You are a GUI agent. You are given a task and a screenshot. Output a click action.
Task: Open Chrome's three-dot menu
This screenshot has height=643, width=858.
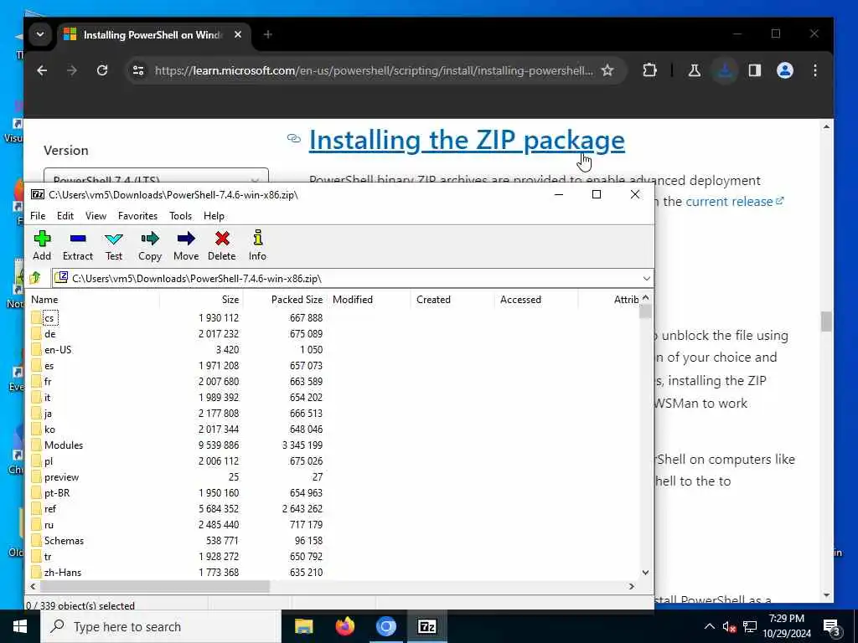815,70
